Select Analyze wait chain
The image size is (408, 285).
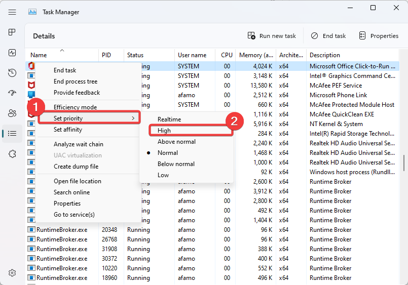[79, 144]
